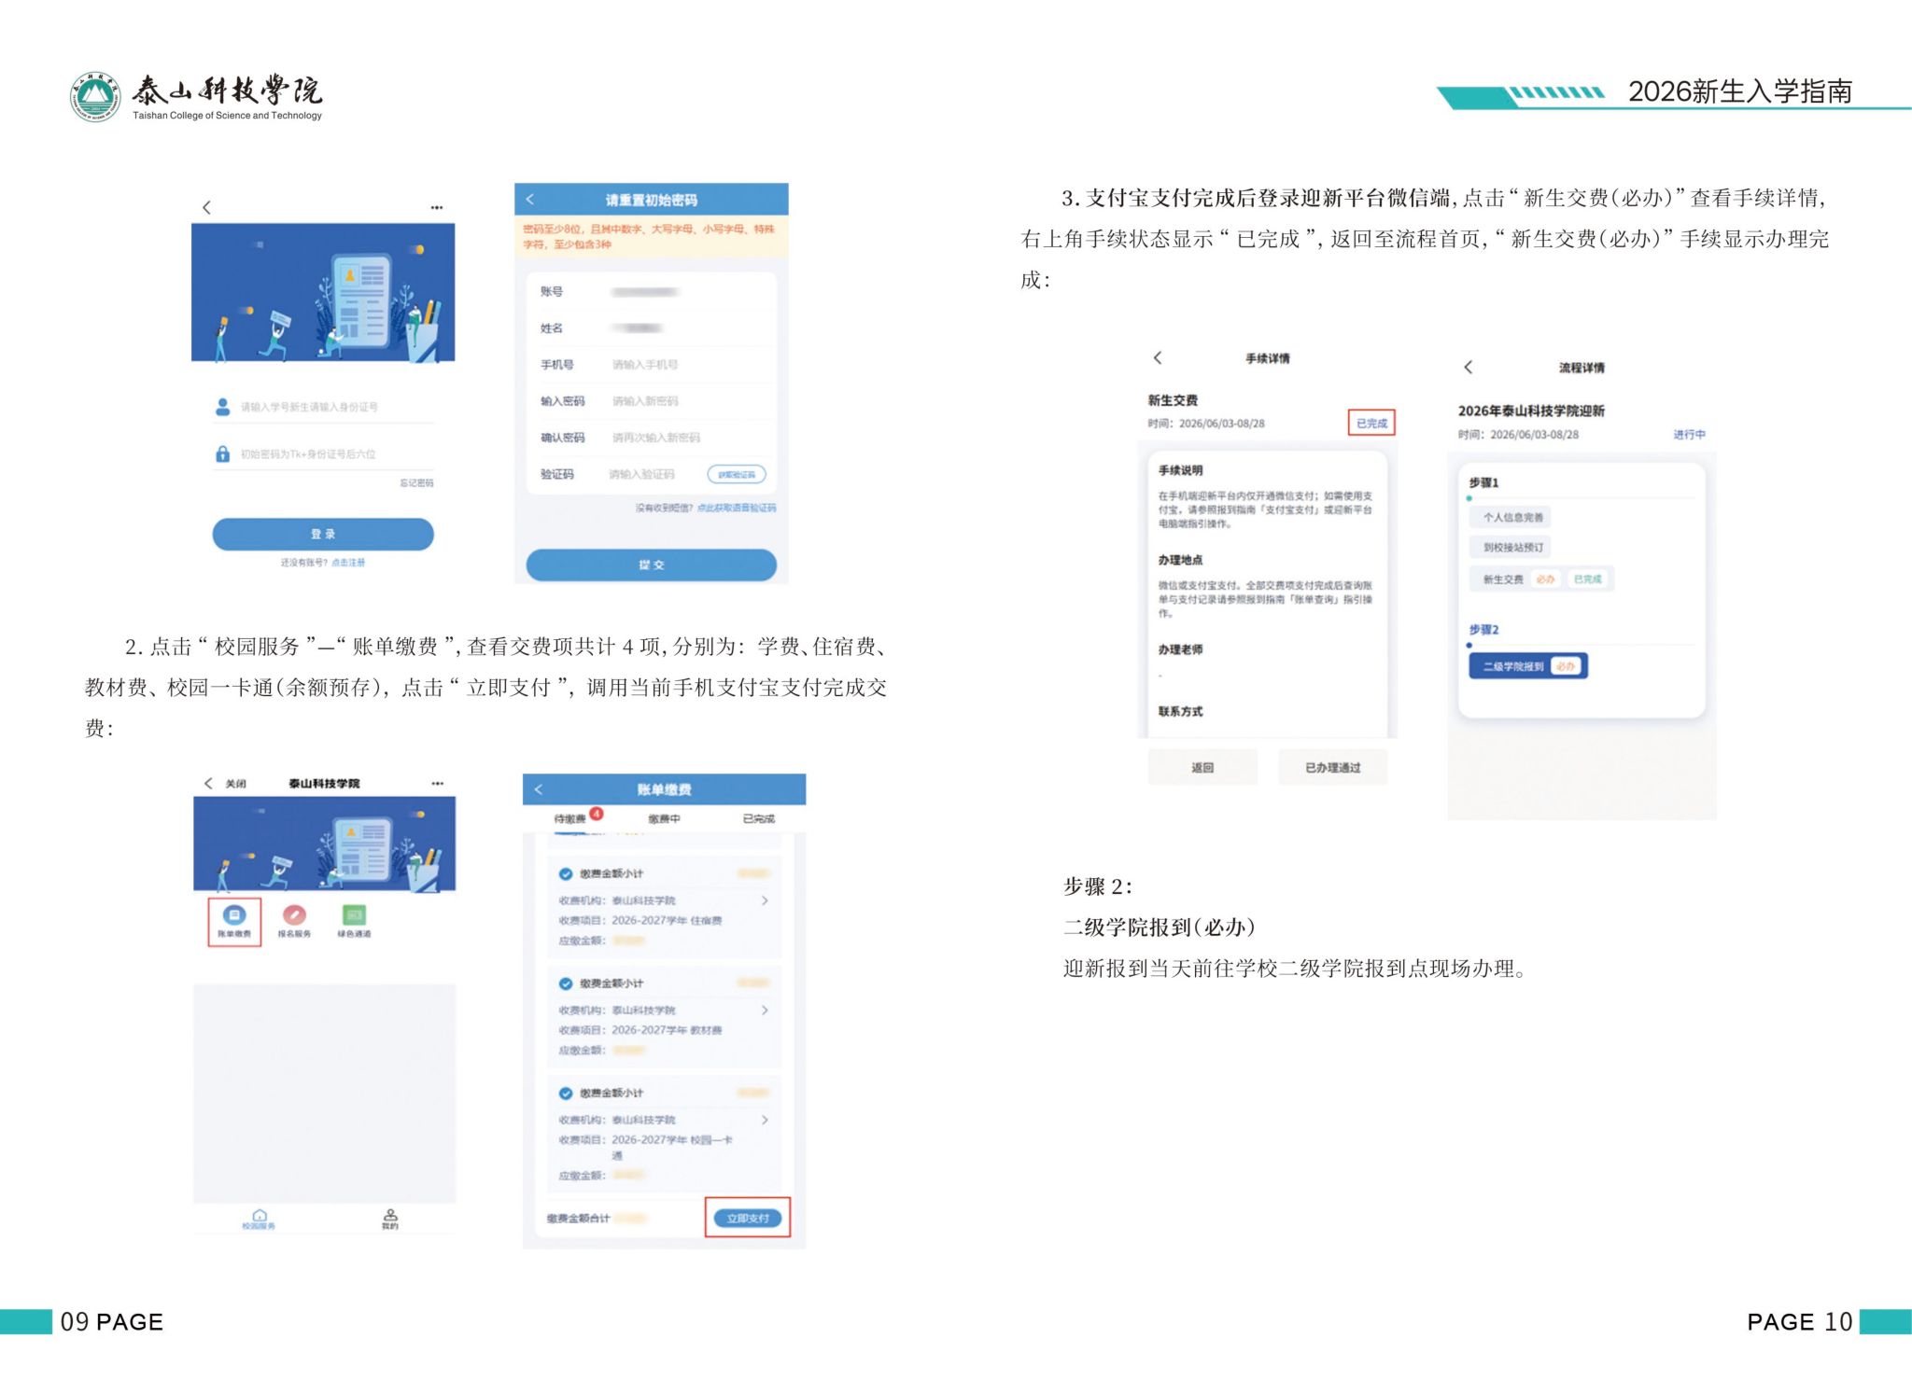Click the lock icon beside password field

pyautogui.click(x=222, y=454)
